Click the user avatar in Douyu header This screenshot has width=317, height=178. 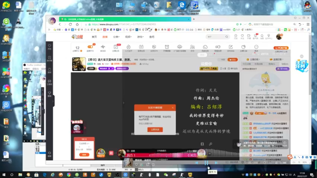point(279,36)
